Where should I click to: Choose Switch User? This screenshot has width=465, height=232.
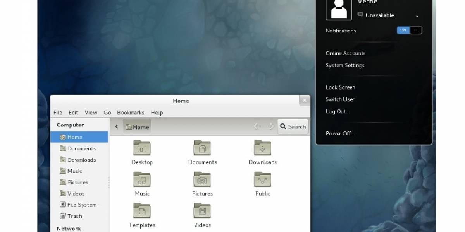pos(340,99)
